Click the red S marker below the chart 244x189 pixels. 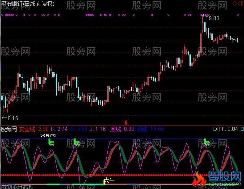click(x=126, y=122)
